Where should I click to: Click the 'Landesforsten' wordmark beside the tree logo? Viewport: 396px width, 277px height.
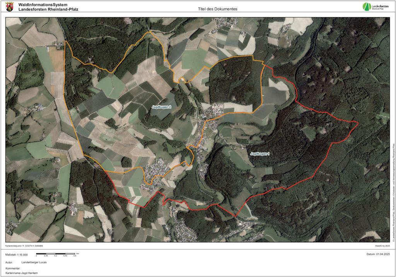[x=380, y=6]
